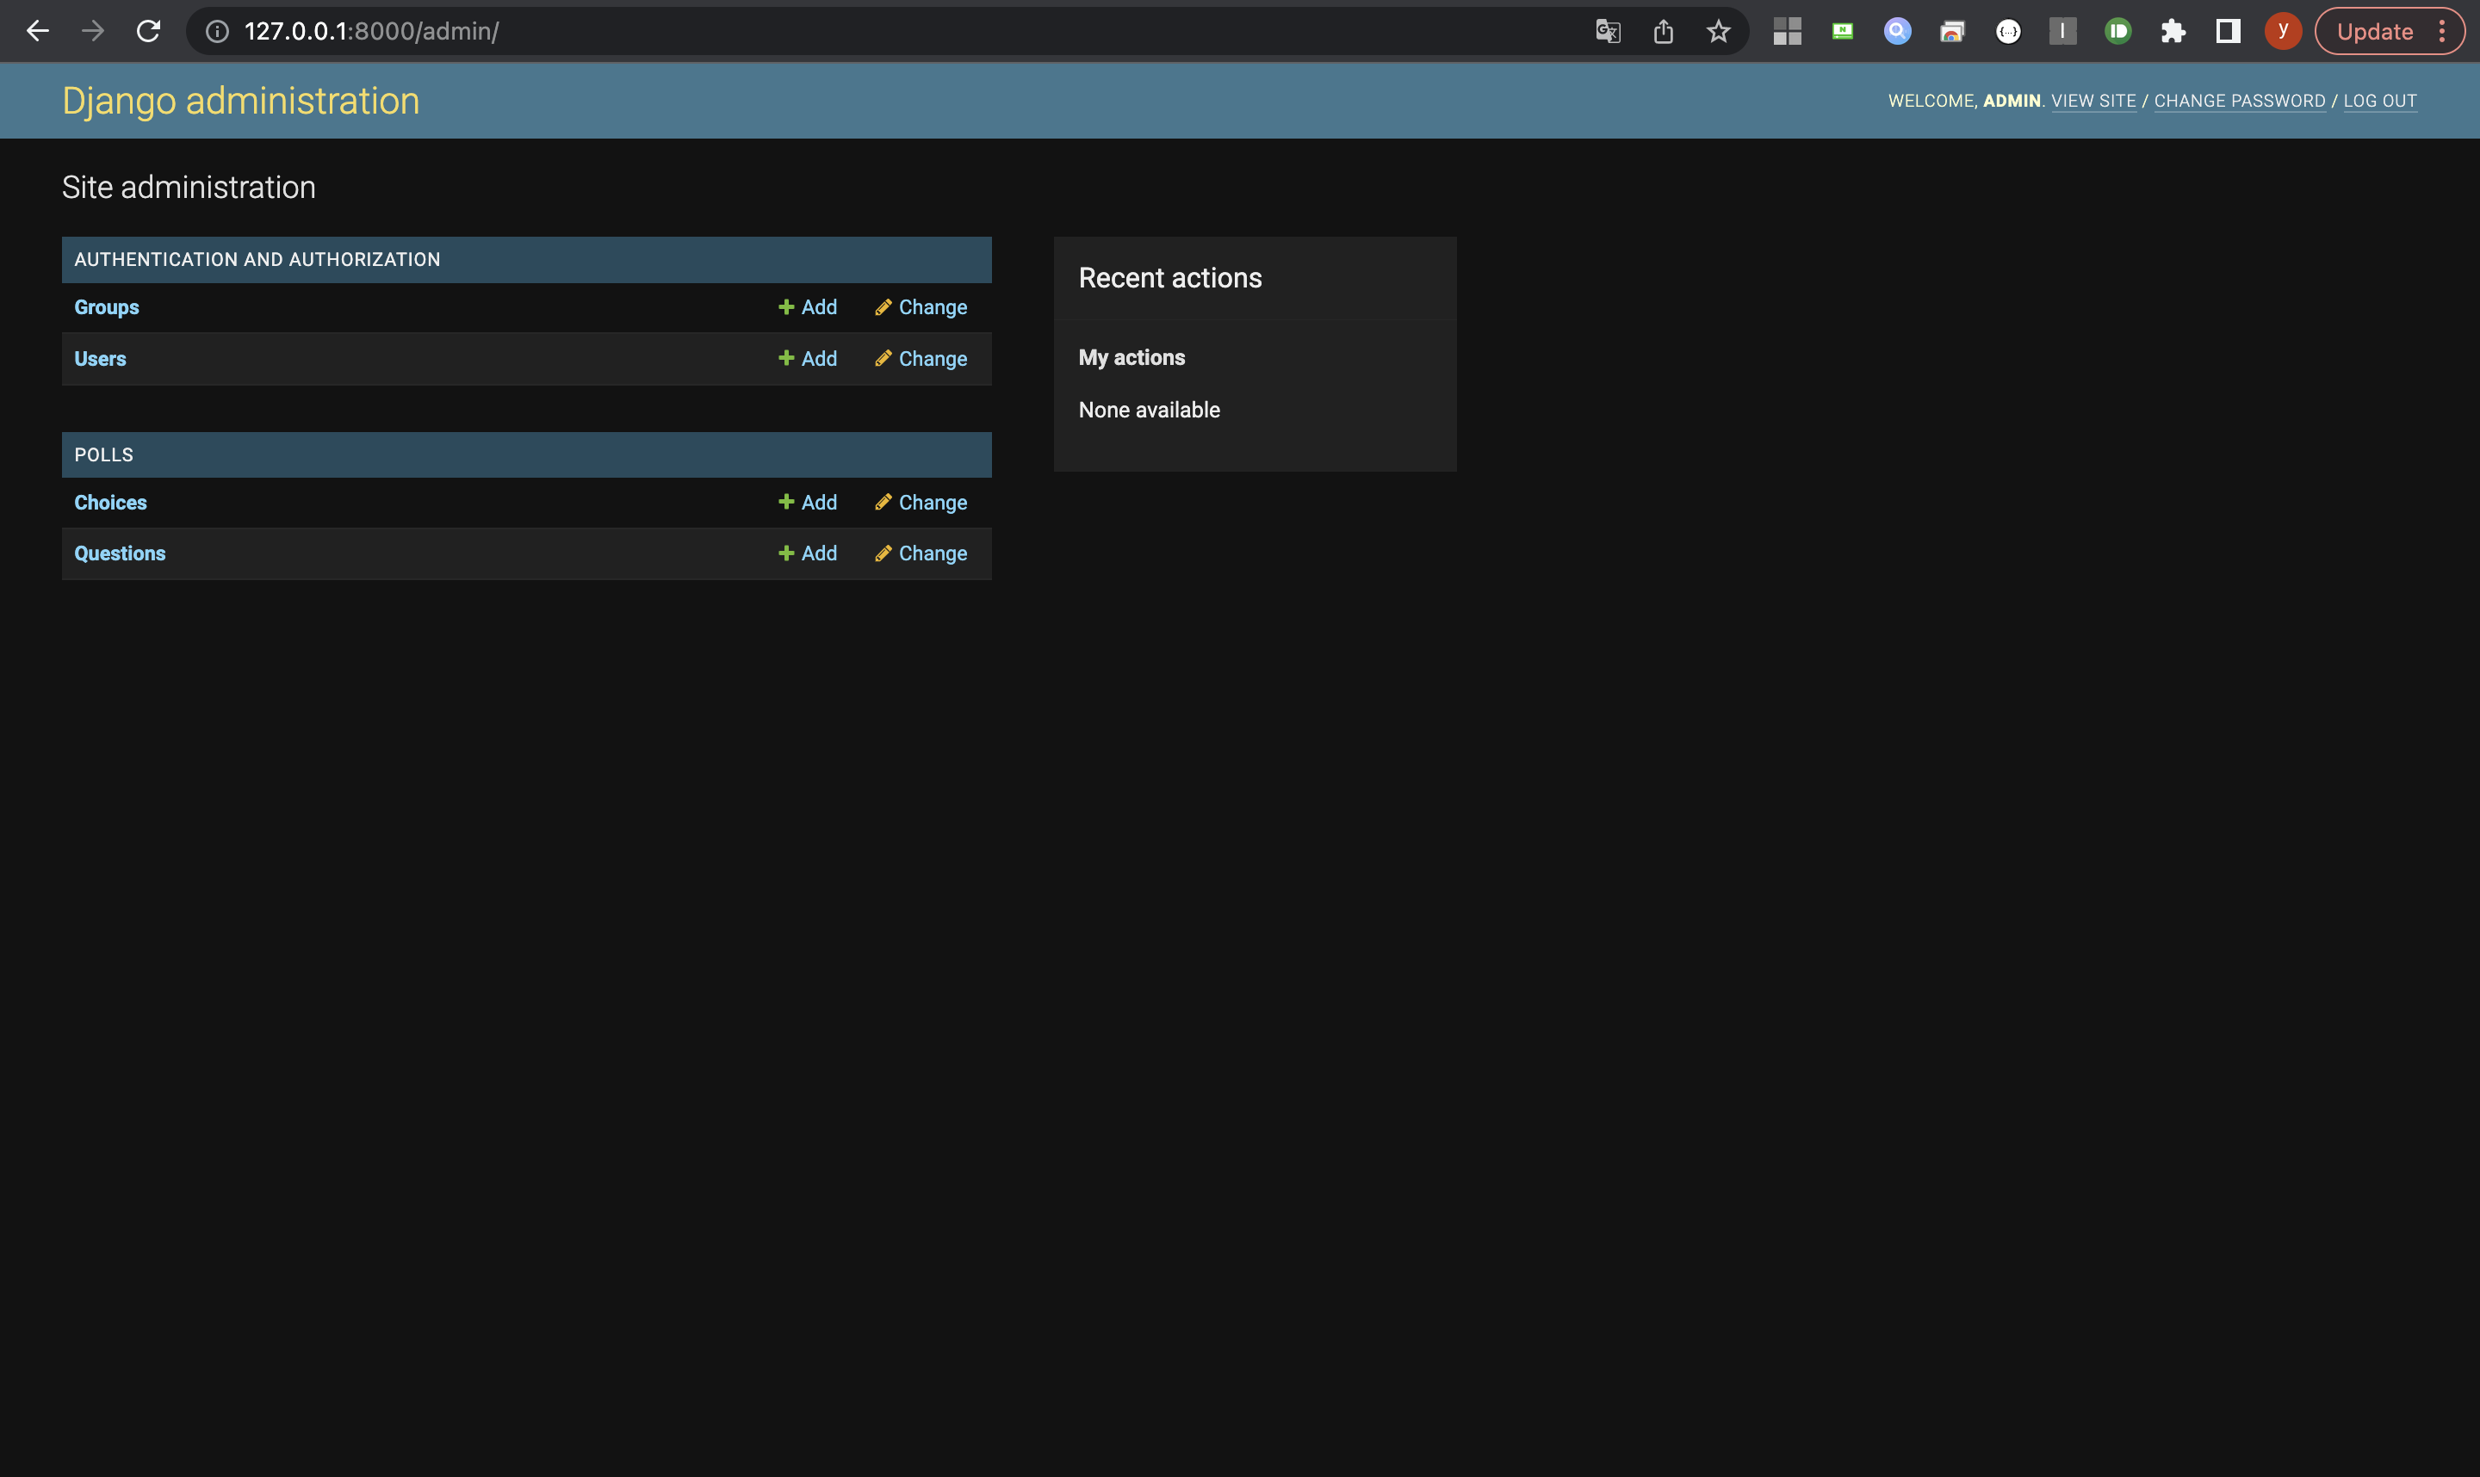Click Change next to Users
Viewport: 2480px width, 1477px height.
point(921,358)
